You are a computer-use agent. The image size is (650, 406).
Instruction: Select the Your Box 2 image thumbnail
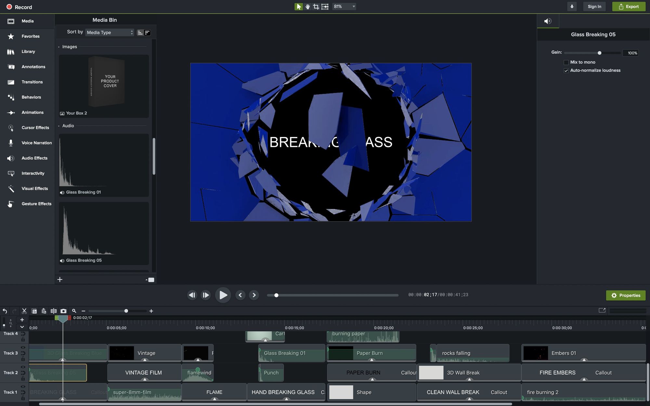(104, 86)
